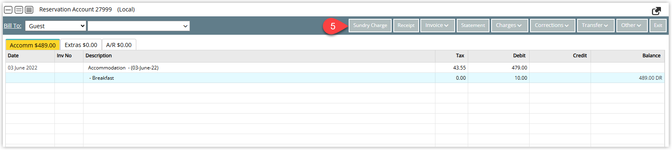This screenshot has height=150, width=672.
Task: Click the Statement button
Action: (473, 25)
